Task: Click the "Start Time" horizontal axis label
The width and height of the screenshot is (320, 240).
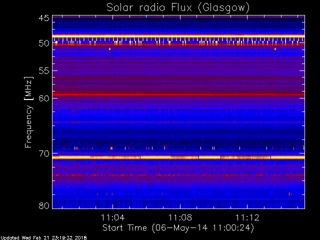Action: pyautogui.click(x=178, y=227)
